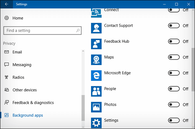Maximize the Settings window

(176, 4)
